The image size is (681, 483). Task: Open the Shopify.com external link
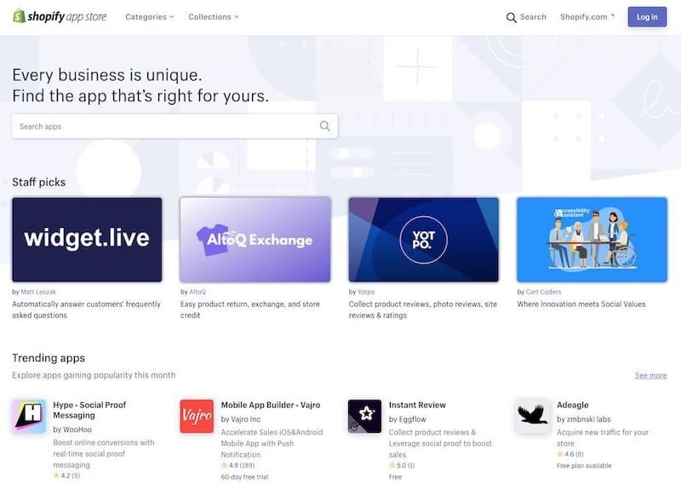pyautogui.click(x=587, y=17)
